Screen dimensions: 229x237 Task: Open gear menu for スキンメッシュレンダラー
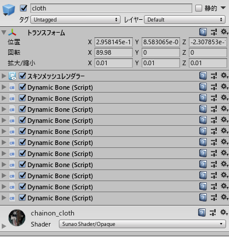(x=224, y=76)
